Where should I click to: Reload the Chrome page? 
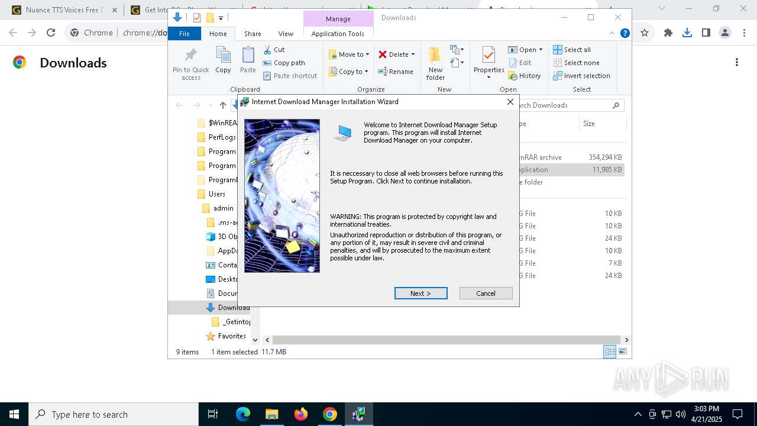point(51,33)
